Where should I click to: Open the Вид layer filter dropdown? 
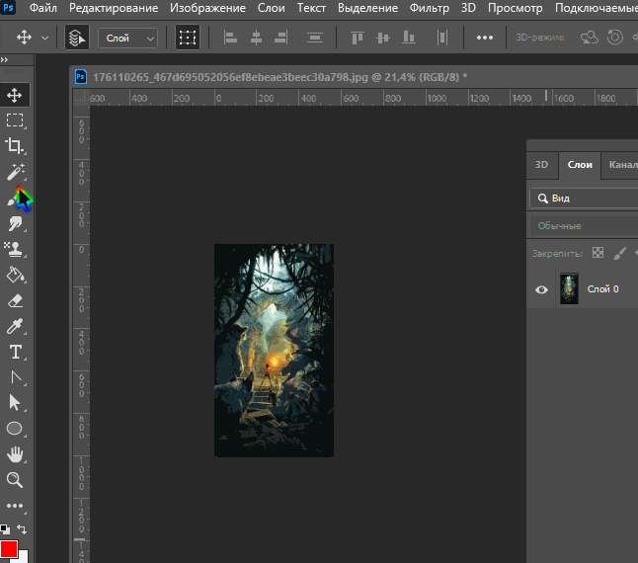[585, 199]
